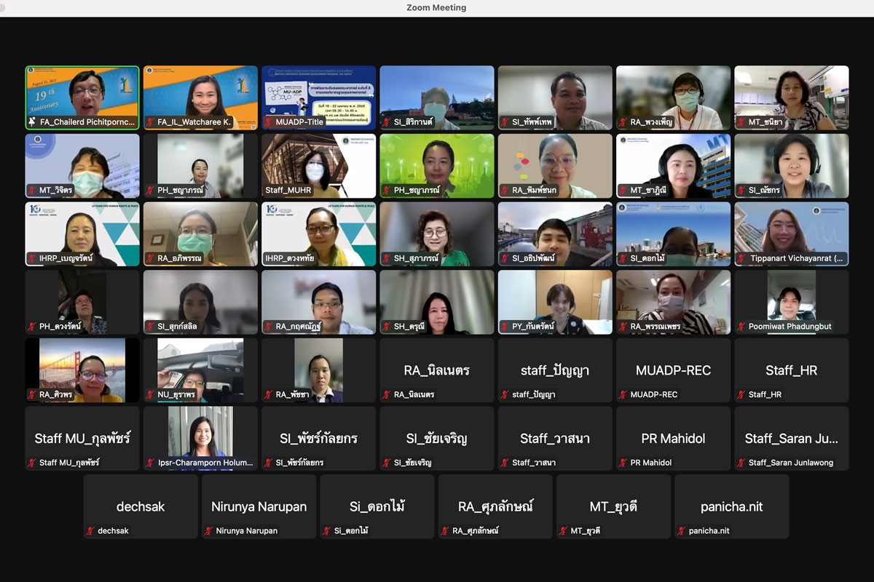Click the Poomiwat Phadungbut name label
The image size is (874, 582).
click(x=790, y=327)
